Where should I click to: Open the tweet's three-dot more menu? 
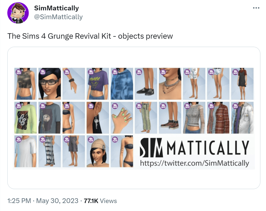[256, 8]
